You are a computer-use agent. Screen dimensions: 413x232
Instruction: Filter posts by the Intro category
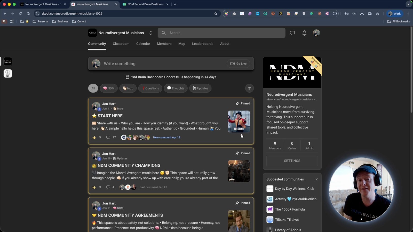[128, 88]
